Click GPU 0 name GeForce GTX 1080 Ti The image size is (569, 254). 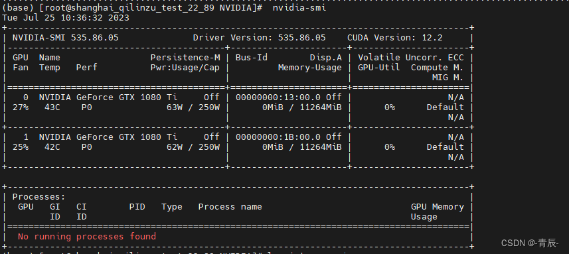pos(108,97)
